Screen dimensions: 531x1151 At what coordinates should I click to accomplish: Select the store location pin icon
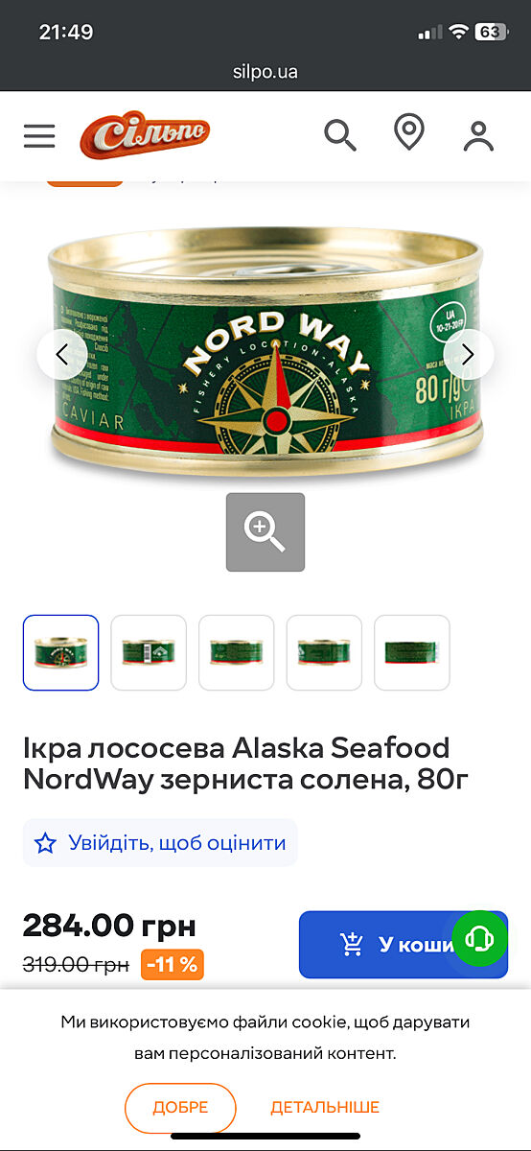click(409, 133)
